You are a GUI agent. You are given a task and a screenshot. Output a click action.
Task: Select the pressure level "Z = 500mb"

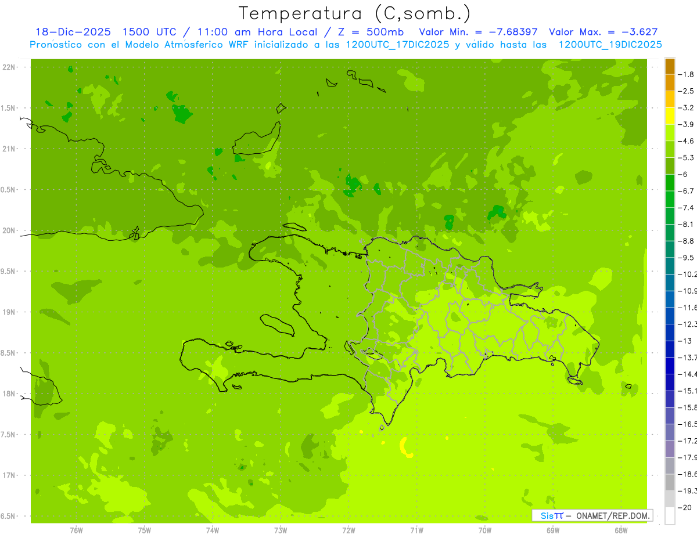click(x=371, y=32)
